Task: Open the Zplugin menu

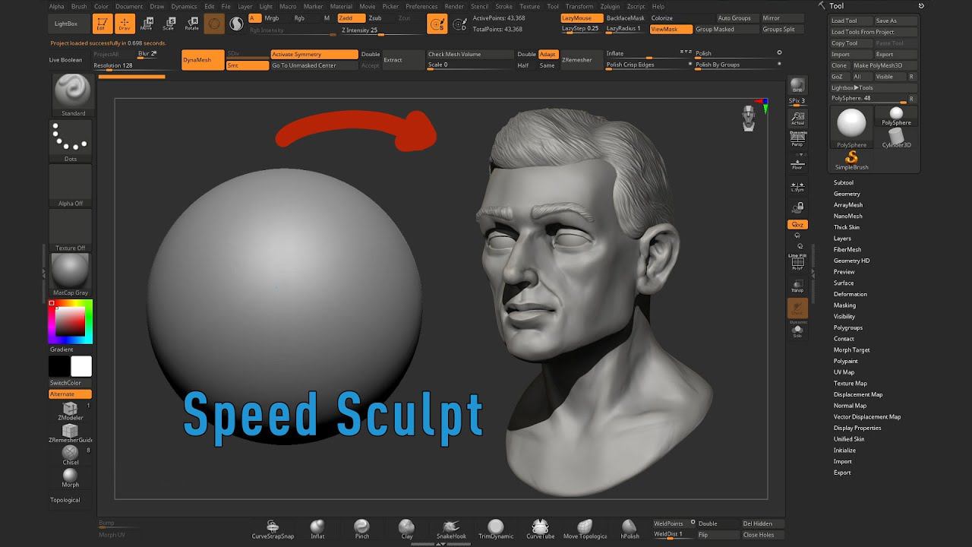Action: tap(610, 6)
